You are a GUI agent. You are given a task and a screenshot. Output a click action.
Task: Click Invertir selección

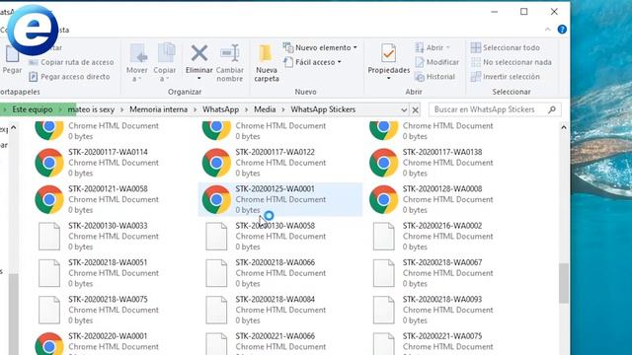click(505, 77)
